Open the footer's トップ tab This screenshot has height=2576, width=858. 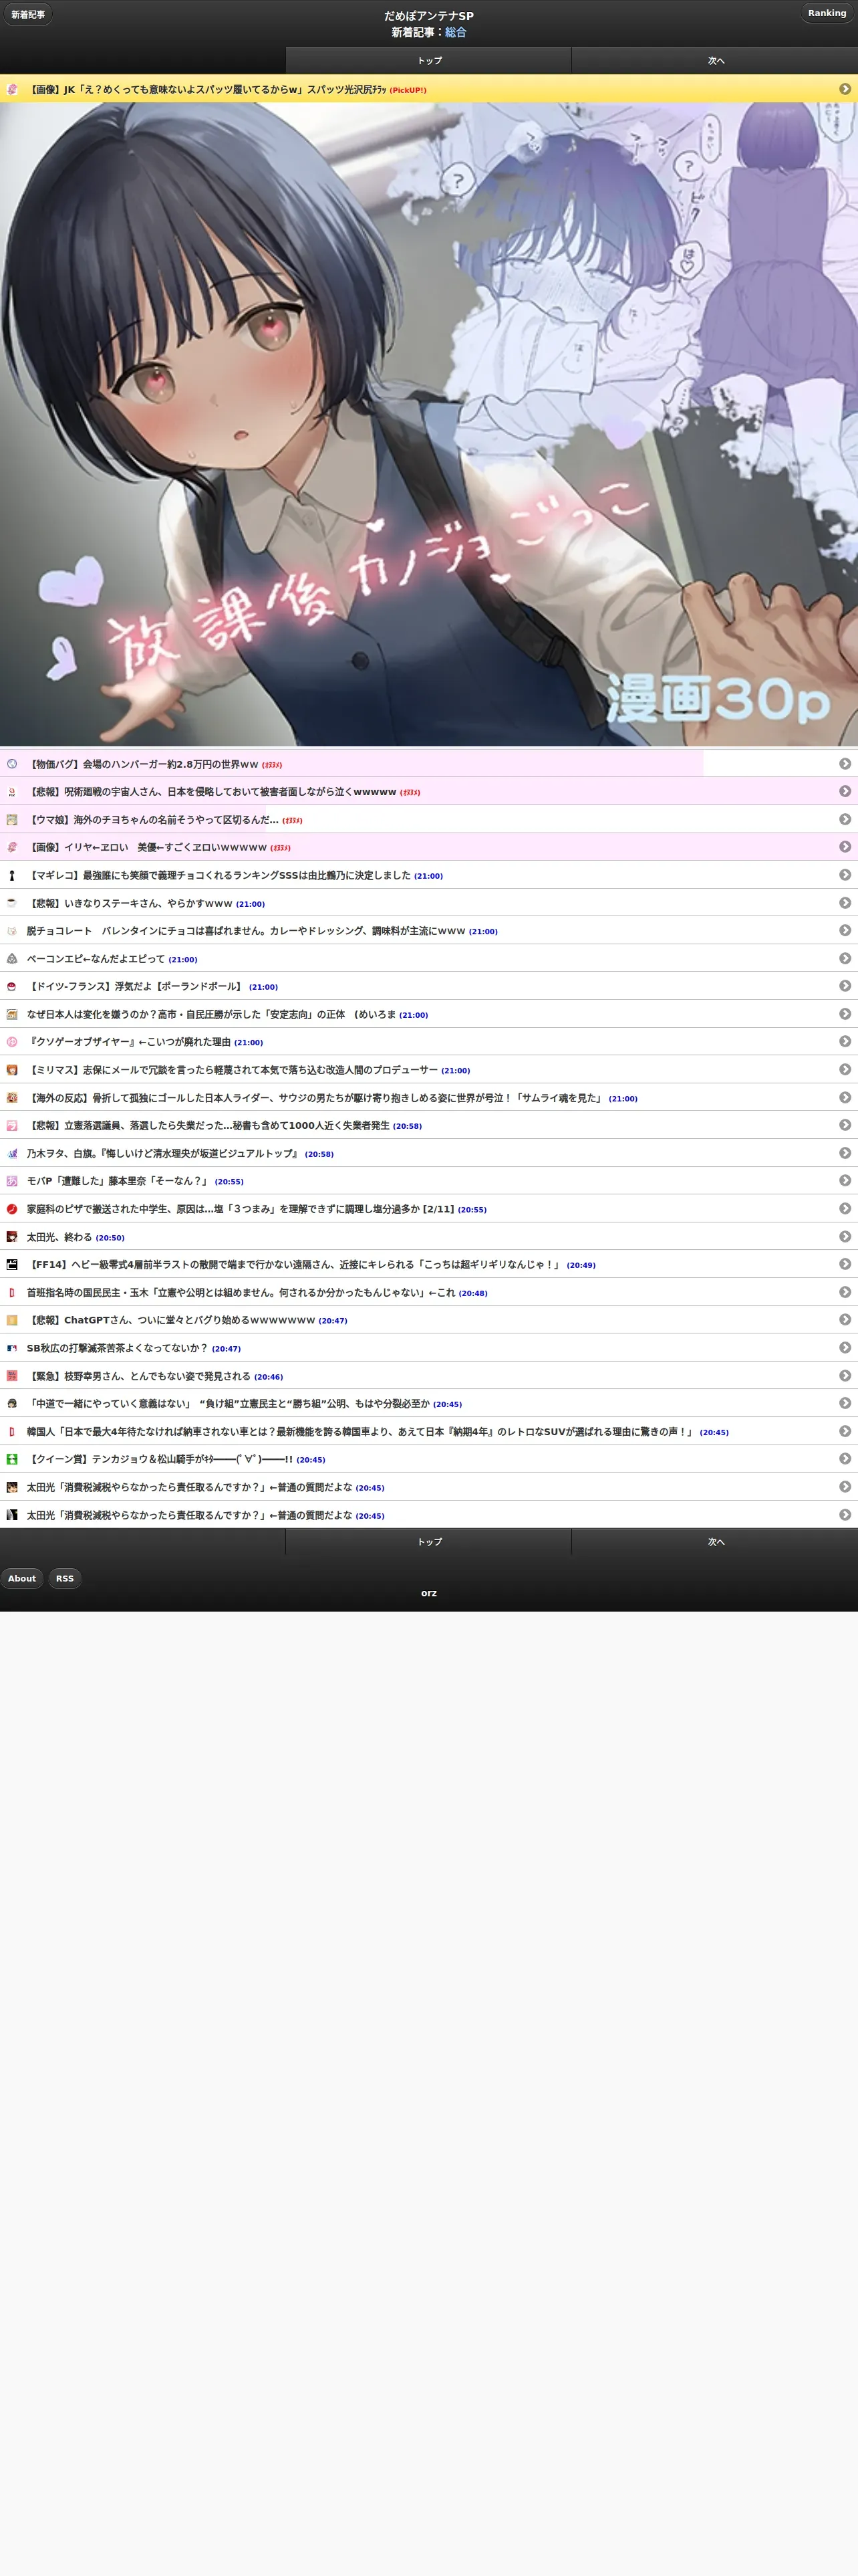(x=430, y=1542)
